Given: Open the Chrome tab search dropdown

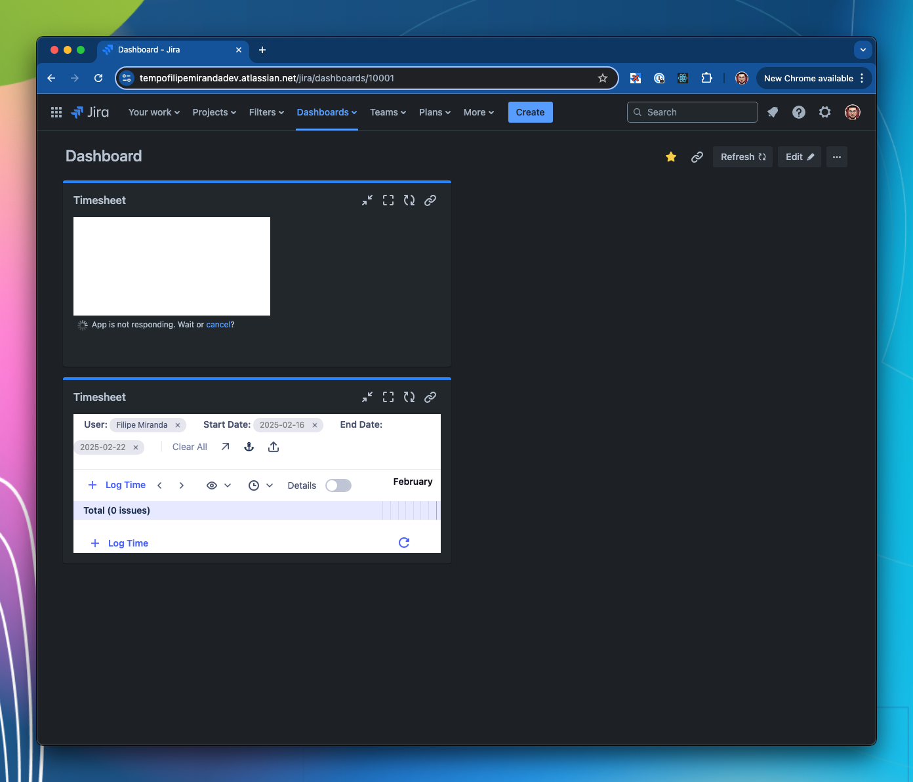Looking at the screenshot, I should coord(863,50).
